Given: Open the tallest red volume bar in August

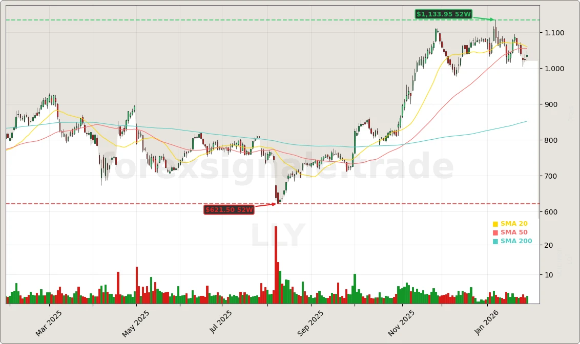Looking at the screenshot, I should coord(276,261).
